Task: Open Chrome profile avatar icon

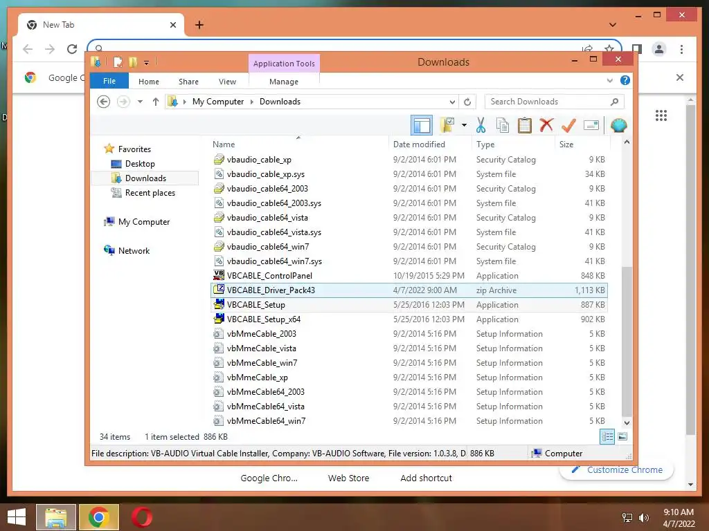Action: (x=659, y=49)
